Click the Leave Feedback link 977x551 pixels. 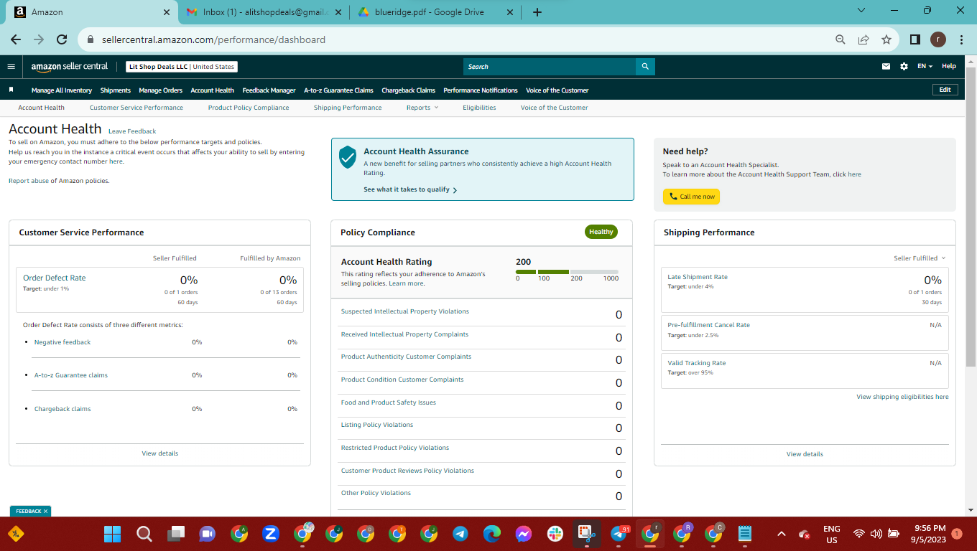tap(132, 131)
